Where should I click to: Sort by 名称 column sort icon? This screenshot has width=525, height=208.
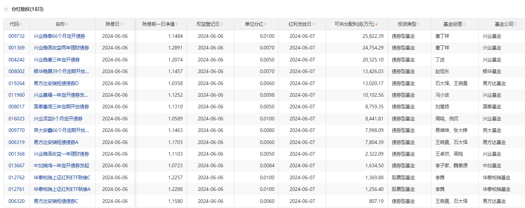tap(67, 24)
